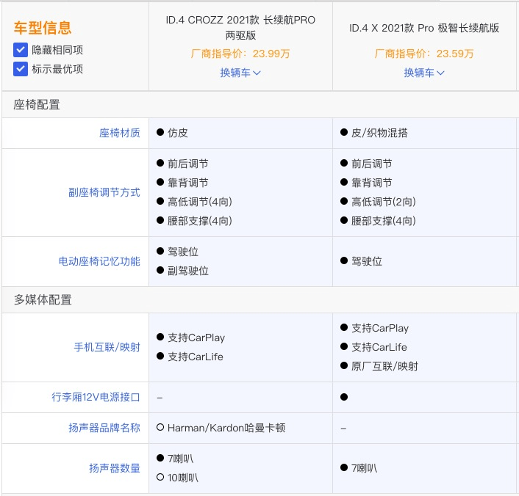Open the 座椅材质 parameter link
This screenshot has height=496, width=519.
click(120, 133)
